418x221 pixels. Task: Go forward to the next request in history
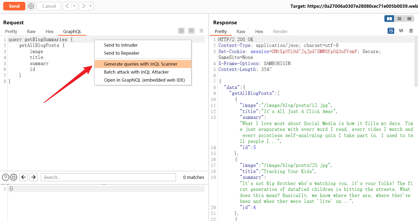point(84,6)
